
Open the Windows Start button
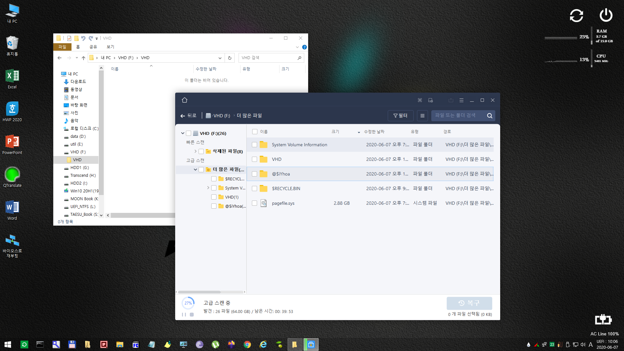pos(8,344)
